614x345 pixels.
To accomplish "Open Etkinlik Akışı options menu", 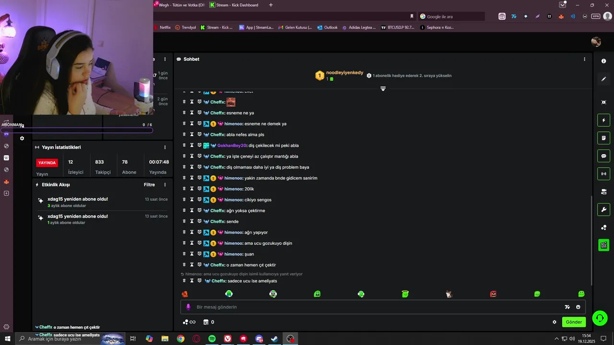I will [x=165, y=184].
